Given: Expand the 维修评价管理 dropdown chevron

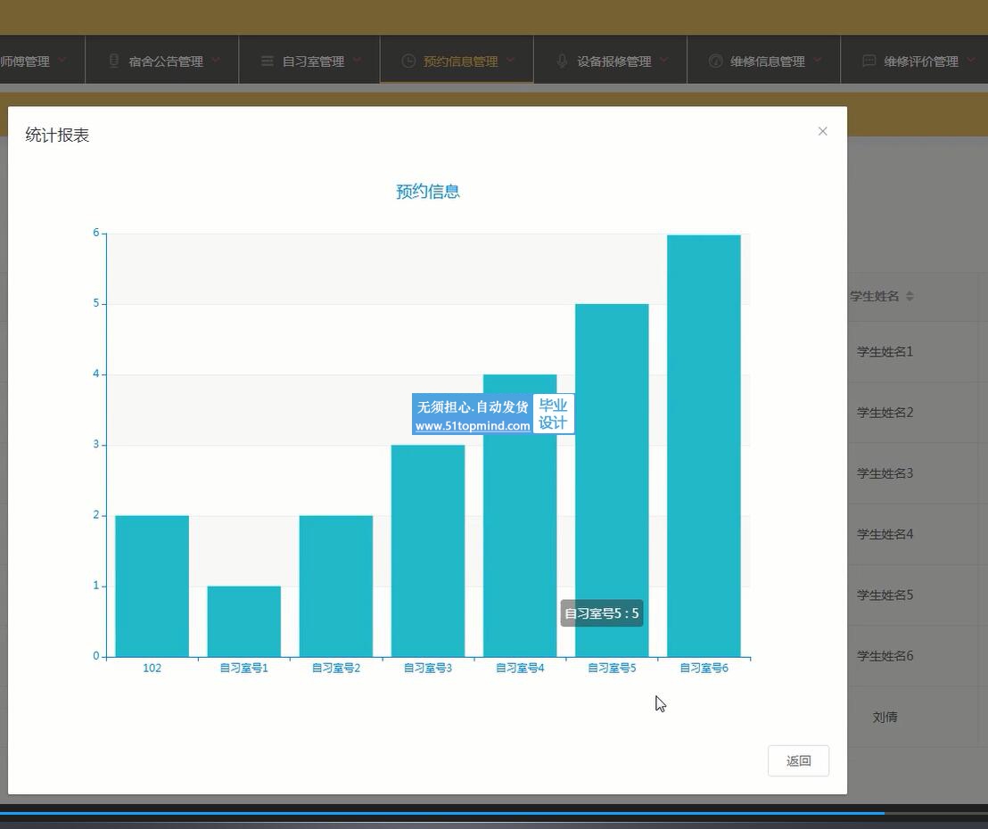Looking at the screenshot, I should [970, 60].
